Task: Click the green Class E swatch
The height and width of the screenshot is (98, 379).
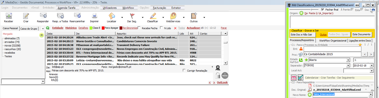Action: point(91,28)
